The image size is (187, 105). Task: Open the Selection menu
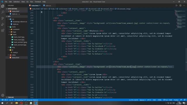coord(16,2)
